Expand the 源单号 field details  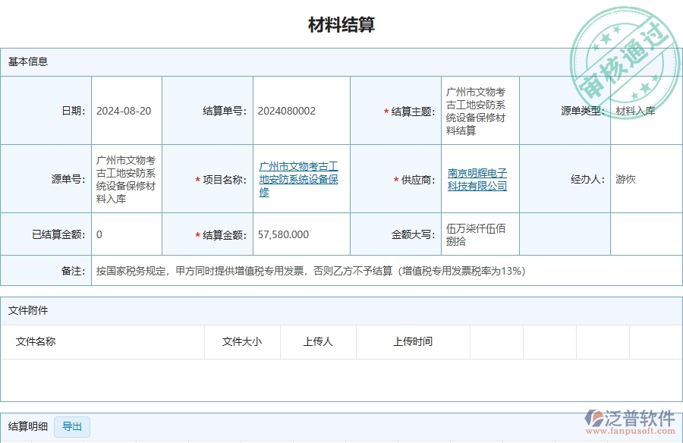pos(125,180)
